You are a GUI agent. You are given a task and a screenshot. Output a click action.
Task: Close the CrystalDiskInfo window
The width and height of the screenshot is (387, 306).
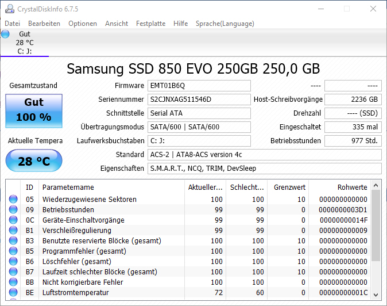pyautogui.click(x=373, y=9)
